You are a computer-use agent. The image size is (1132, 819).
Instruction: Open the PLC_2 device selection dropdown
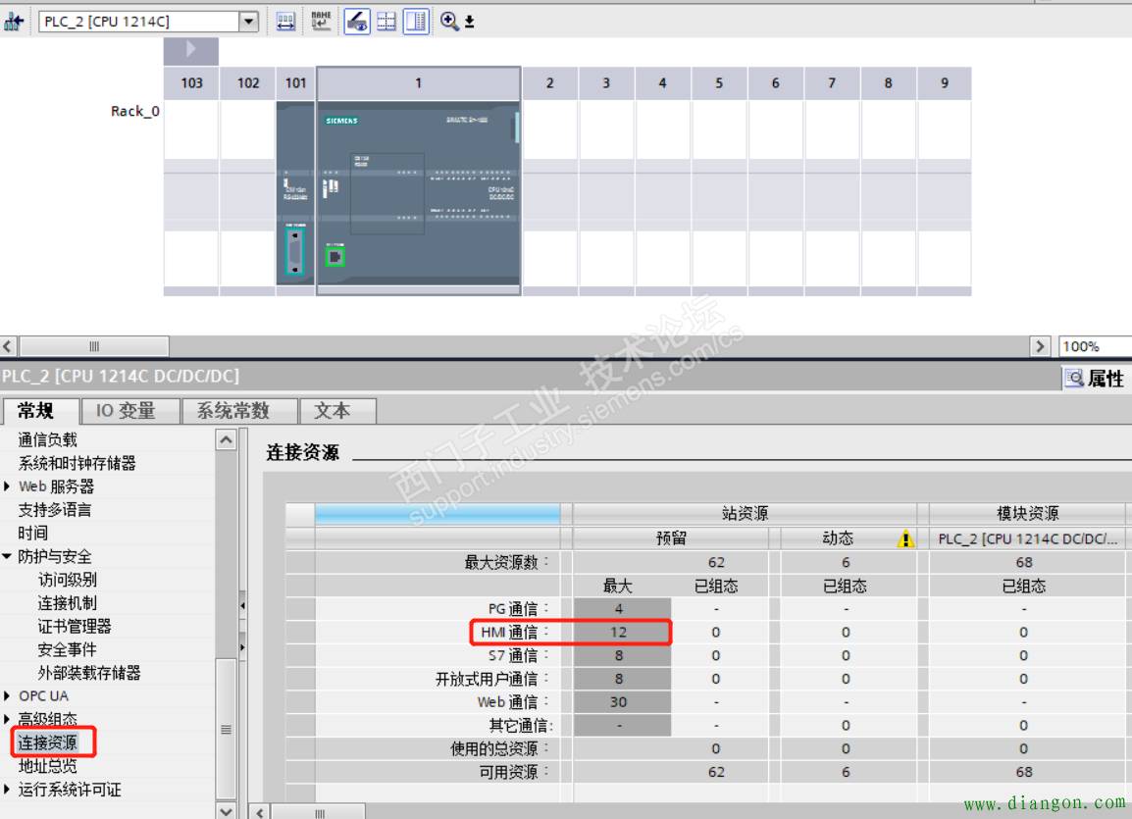[x=248, y=22]
